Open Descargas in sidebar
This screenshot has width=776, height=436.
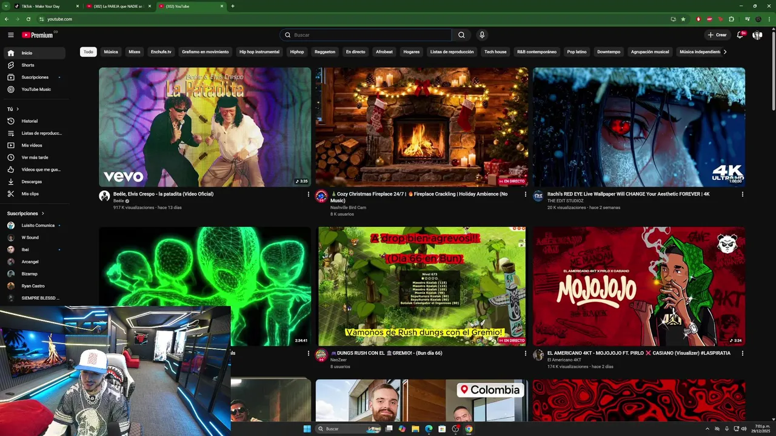33,182
